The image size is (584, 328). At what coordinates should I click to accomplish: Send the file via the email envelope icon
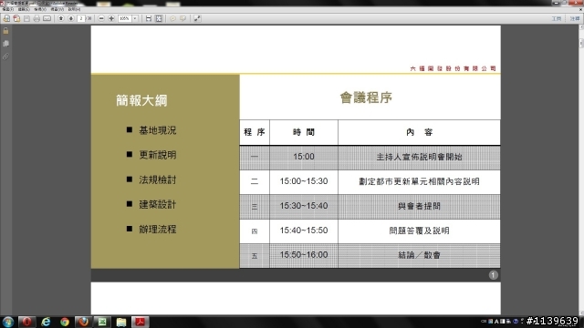pos(47,18)
